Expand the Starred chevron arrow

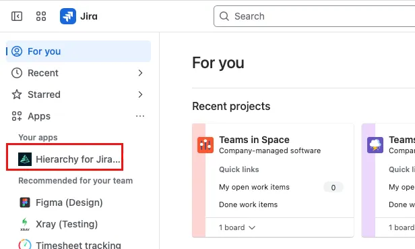click(x=140, y=94)
